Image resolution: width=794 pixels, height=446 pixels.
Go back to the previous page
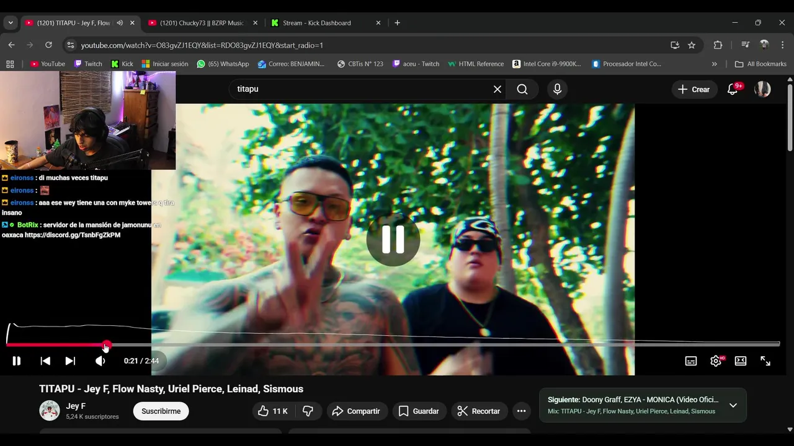(11, 45)
